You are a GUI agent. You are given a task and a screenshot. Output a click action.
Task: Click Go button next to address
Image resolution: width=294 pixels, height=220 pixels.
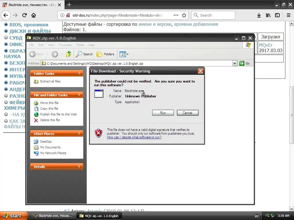244,63
